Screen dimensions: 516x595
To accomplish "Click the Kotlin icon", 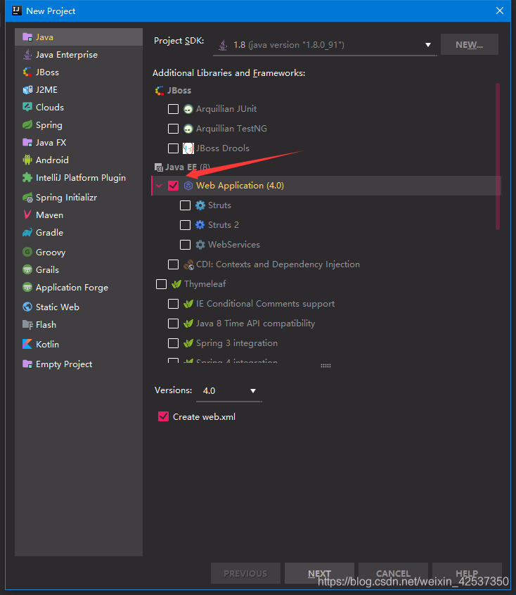I will coord(27,344).
